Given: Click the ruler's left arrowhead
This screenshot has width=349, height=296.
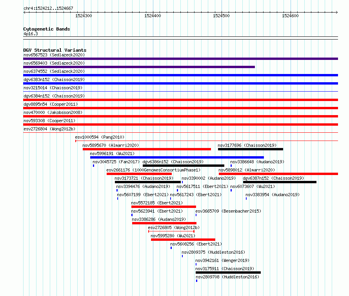Looking at the screenshot, I should [24, 13].
